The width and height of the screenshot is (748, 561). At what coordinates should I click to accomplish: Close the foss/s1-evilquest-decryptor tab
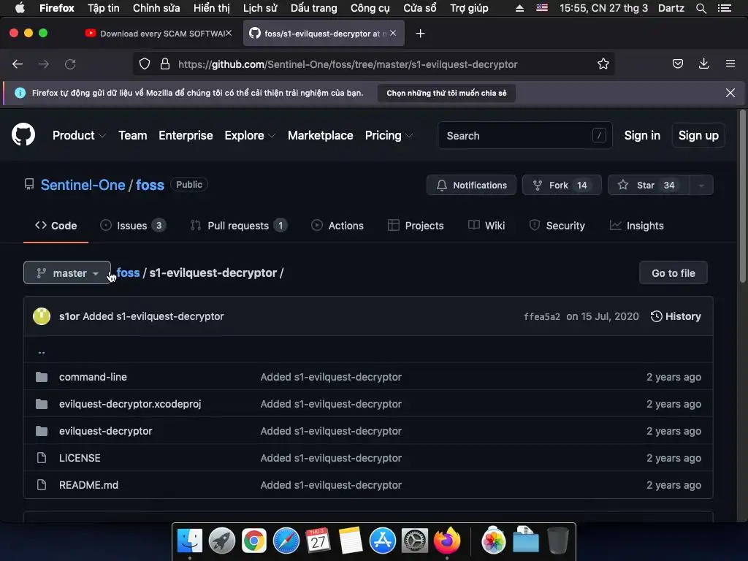click(x=393, y=34)
